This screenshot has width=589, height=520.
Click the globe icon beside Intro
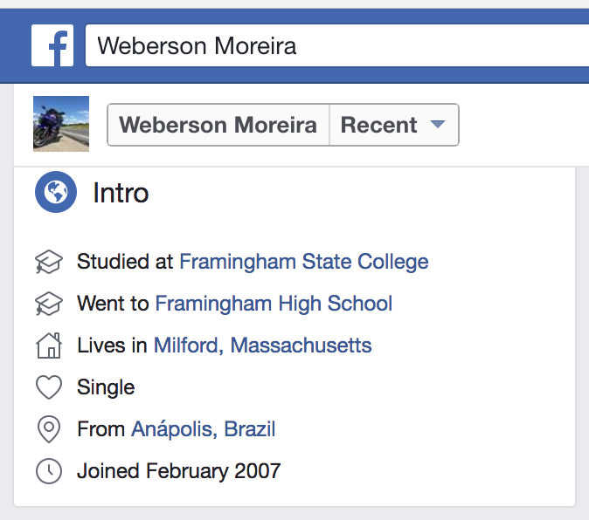56,192
